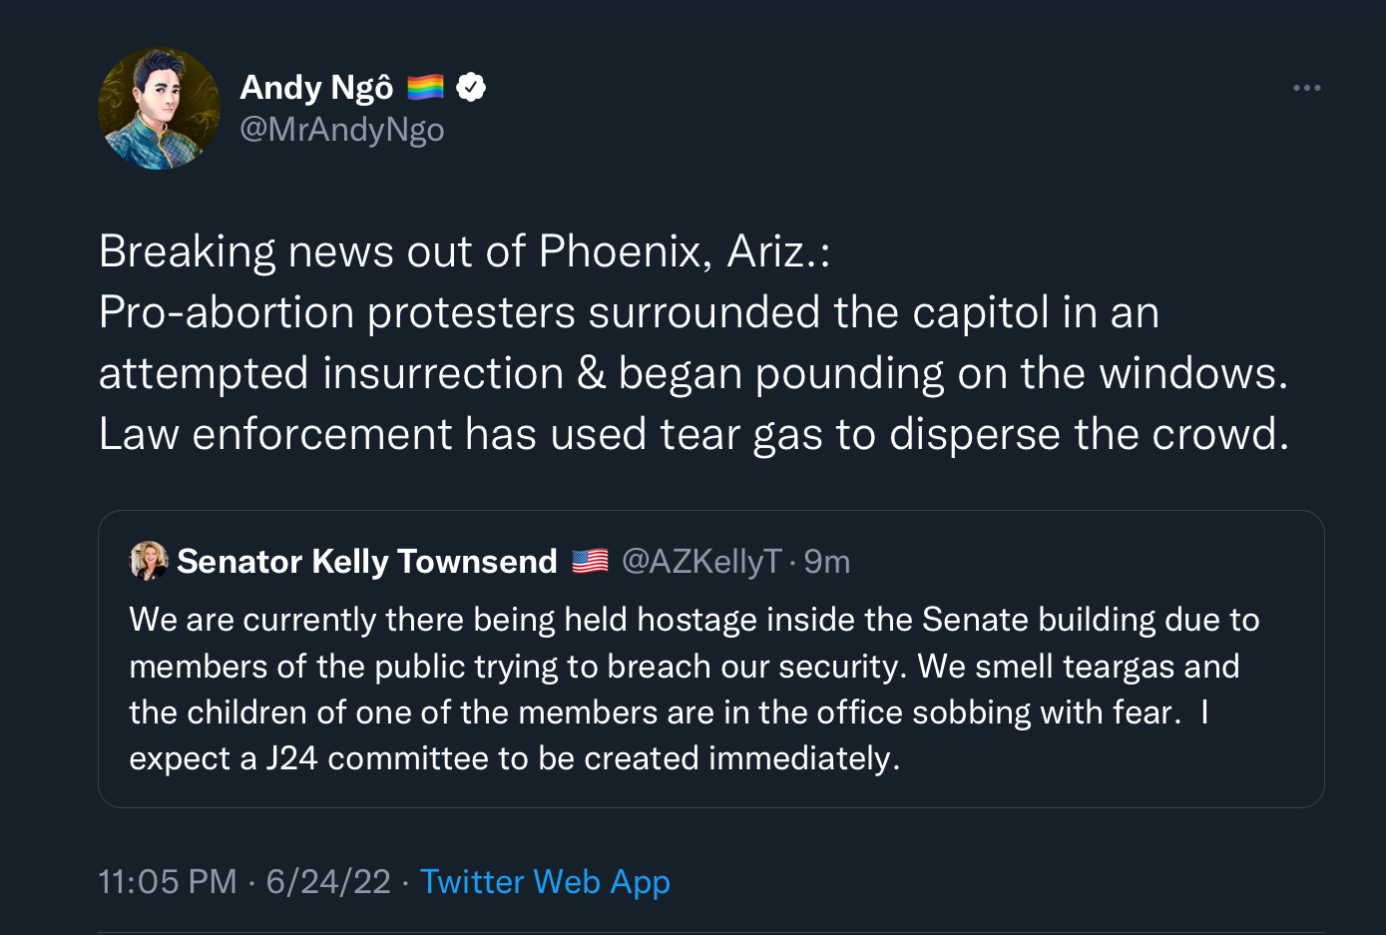Click the Andy Ngô display name

point(316,88)
